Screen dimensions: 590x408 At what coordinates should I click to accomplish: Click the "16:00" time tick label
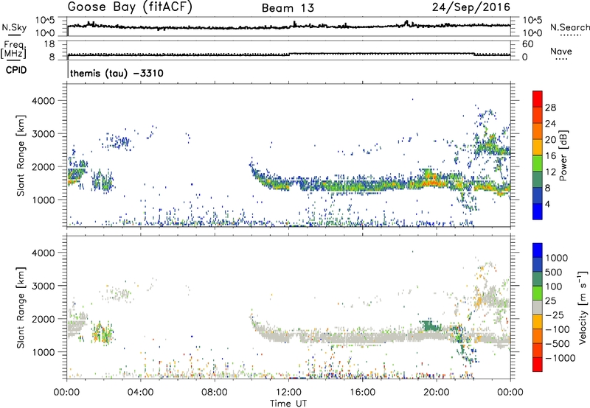click(x=362, y=393)
